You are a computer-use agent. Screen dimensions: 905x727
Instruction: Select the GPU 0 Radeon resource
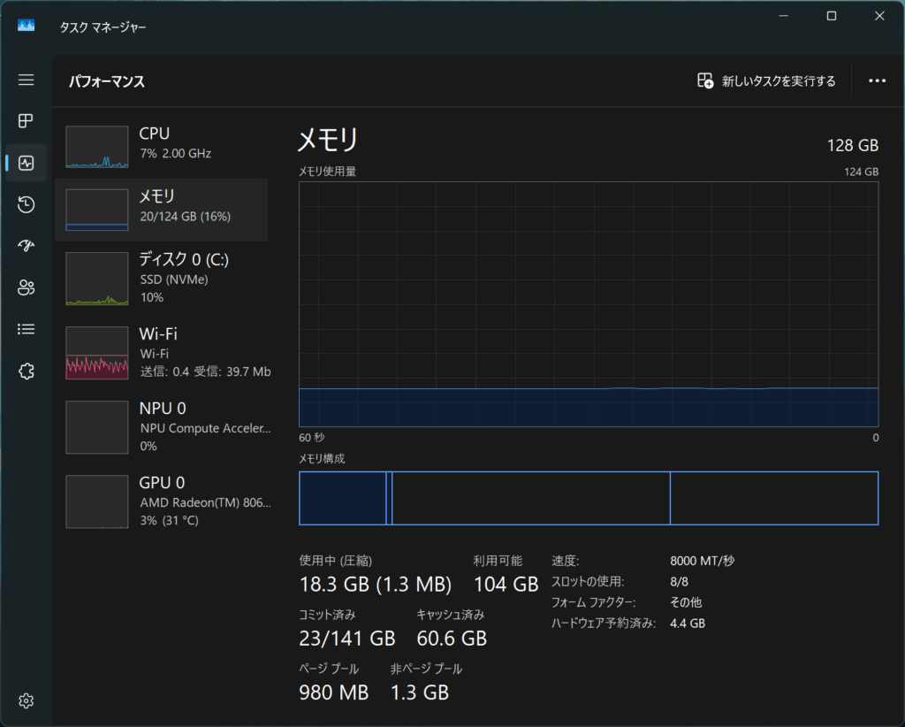tap(161, 501)
